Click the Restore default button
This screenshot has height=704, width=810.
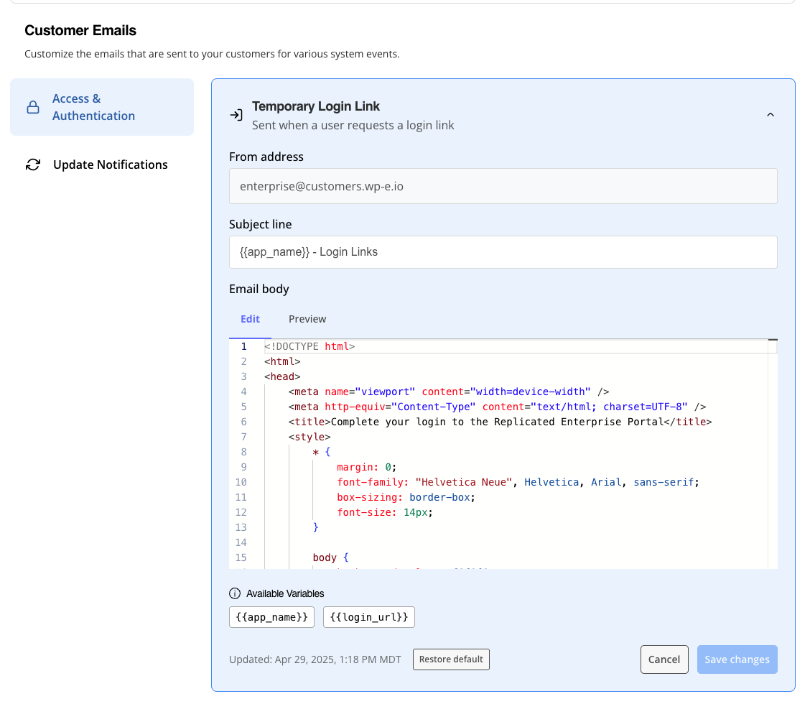451,659
